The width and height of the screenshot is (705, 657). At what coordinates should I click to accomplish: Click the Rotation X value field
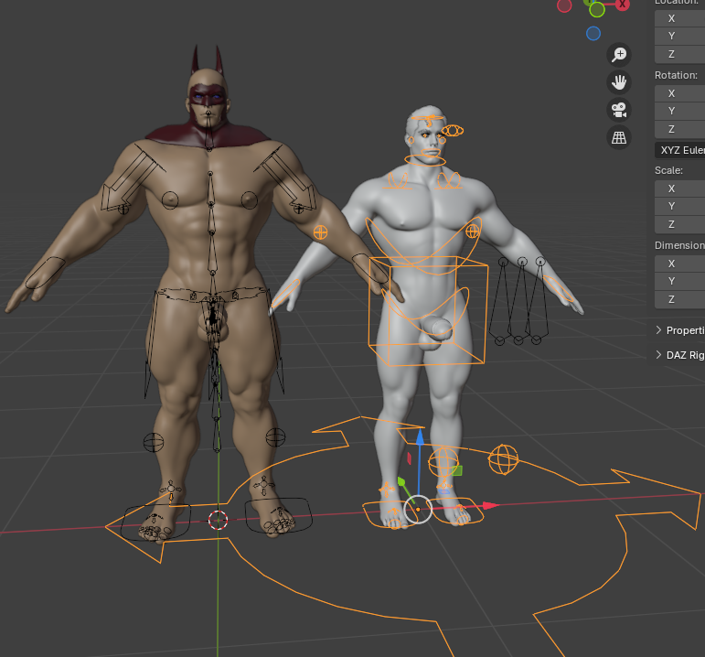pyautogui.click(x=679, y=93)
